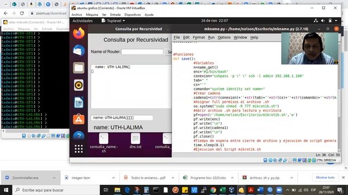Screen dimensions: 348x195
Task: Open the Windows notification center
Action: click(340, 190)
